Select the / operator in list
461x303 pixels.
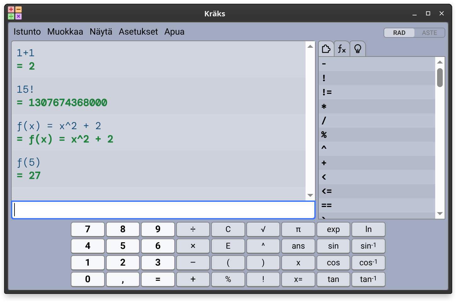(377, 120)
